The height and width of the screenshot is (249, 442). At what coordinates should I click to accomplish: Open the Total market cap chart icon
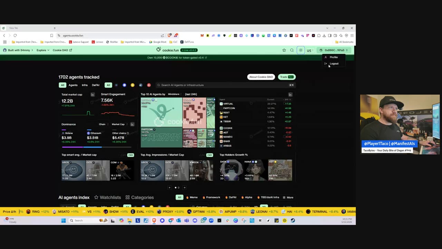(x=93, y=94)
